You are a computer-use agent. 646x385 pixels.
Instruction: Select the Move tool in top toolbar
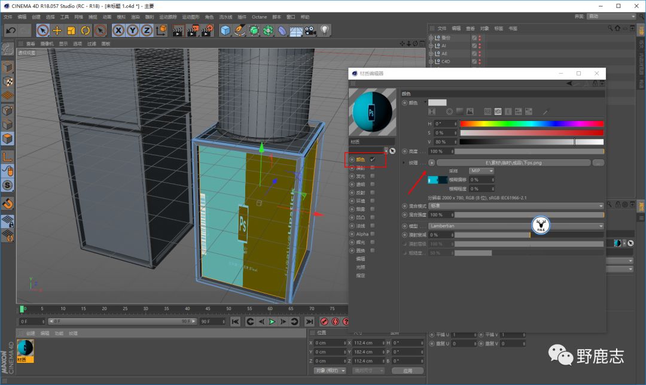[57, 31]
